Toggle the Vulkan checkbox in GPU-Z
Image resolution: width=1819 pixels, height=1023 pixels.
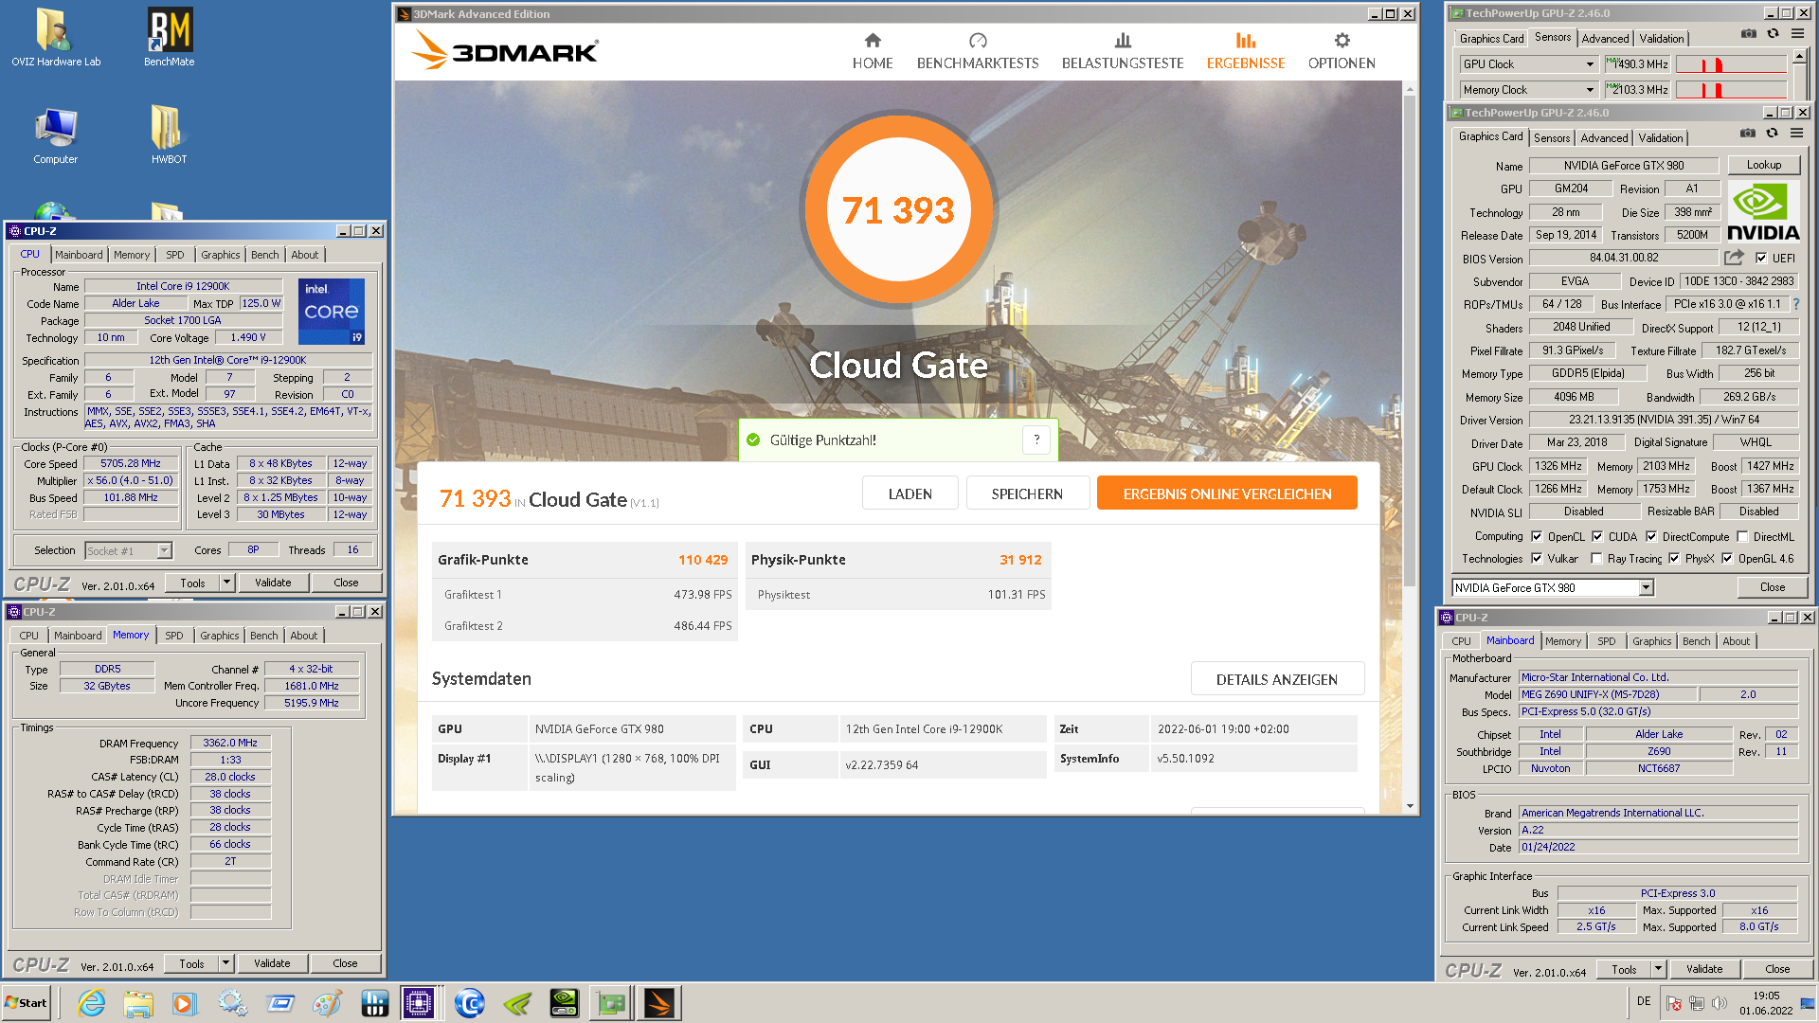point(1537,558)
